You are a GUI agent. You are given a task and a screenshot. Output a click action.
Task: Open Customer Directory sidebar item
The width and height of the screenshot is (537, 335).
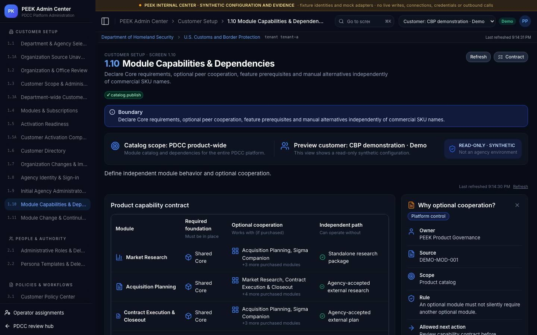[x=47, y=151]
